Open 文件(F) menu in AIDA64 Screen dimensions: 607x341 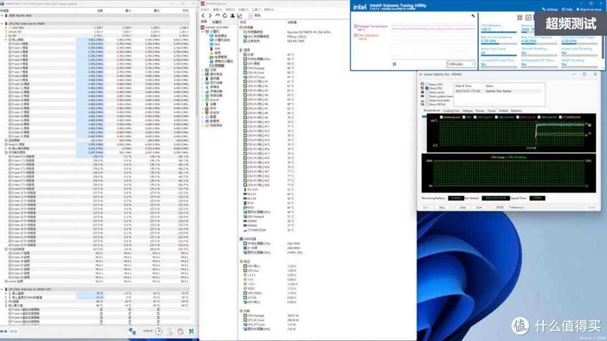pos(206,10)
